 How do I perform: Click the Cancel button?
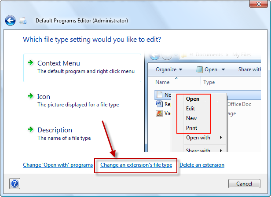(244, 183)
